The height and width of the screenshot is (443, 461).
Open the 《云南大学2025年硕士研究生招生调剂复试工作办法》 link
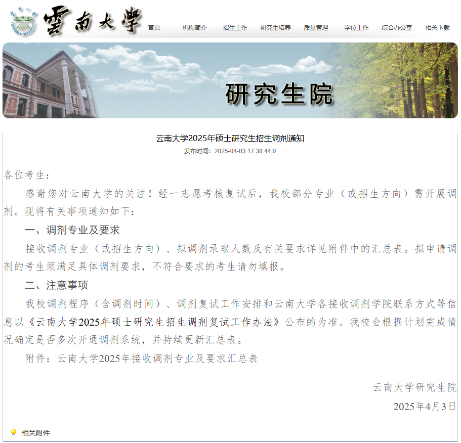pos(156,322)
